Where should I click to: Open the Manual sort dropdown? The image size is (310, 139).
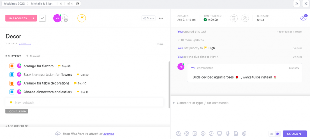(33, 56)
